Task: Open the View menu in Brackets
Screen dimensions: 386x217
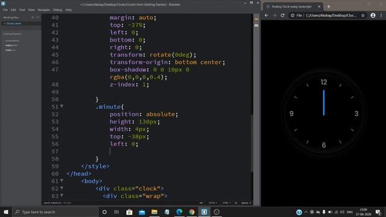Action: [31, 10]
